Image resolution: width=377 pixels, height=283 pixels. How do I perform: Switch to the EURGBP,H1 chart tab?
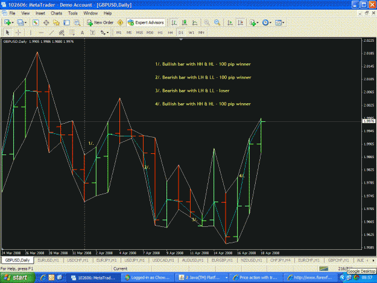coord(222,260)
